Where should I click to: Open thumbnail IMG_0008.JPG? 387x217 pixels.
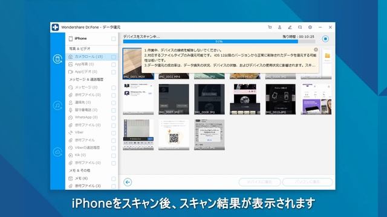pos(209,99)
